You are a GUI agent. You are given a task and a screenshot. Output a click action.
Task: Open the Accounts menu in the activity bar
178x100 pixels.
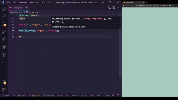[x=4, y=82]
